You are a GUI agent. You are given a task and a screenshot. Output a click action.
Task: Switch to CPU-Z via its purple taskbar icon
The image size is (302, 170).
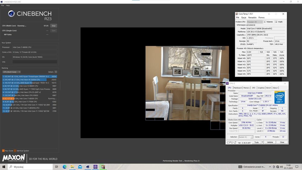click(x=95, y=167)
